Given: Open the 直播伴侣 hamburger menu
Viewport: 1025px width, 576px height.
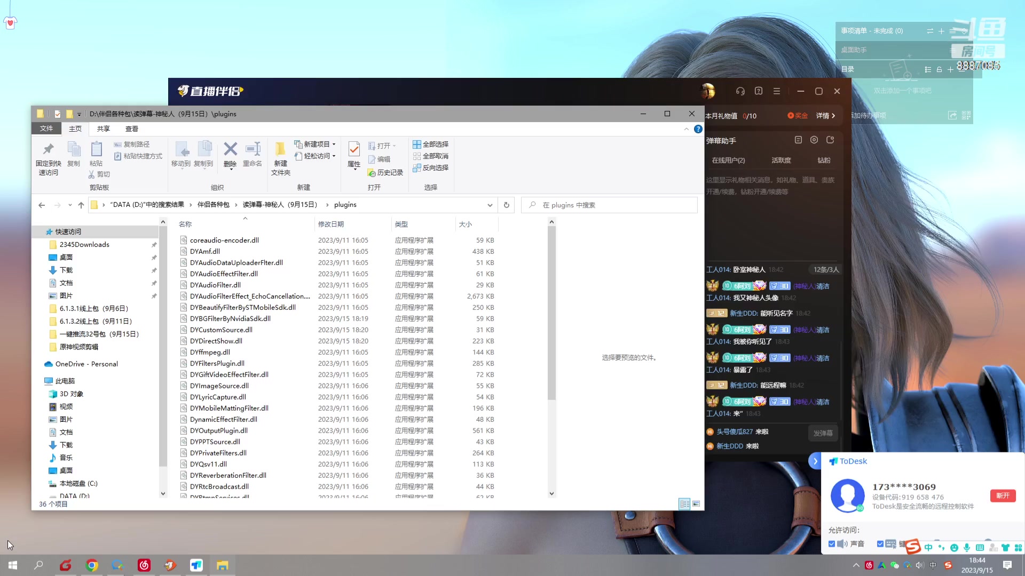Looking at the screenshot, I should (x=777, y=91).
